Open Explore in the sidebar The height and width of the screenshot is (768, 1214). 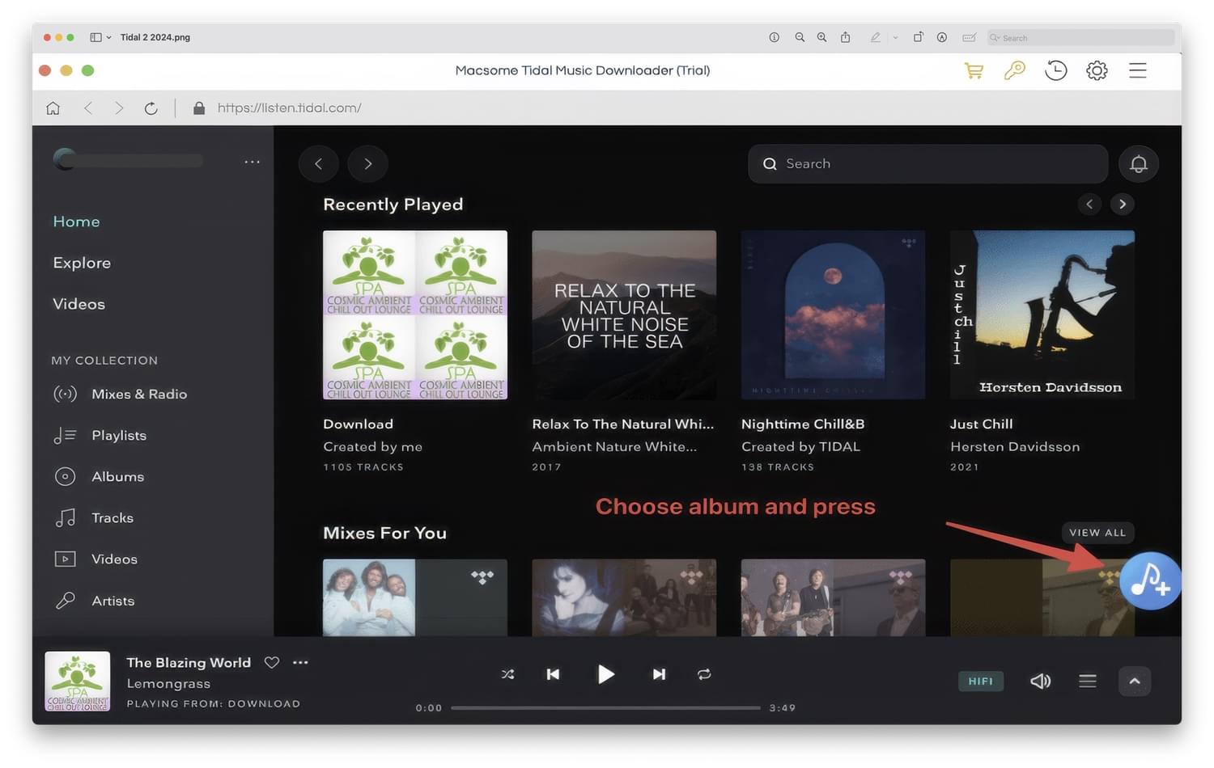[82, 263]
